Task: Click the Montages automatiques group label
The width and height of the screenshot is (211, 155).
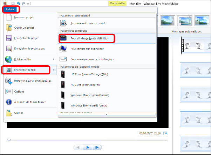Action: (187, 31)
